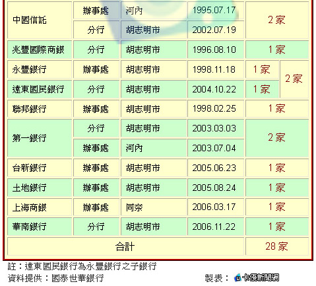Select the 聯邦銀行 bank name
Screen dimensions: 316x286
29,109
